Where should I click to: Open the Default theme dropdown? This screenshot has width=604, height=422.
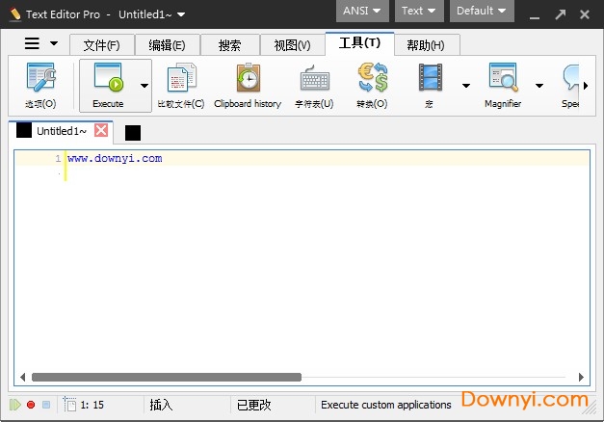click(482, 11)
